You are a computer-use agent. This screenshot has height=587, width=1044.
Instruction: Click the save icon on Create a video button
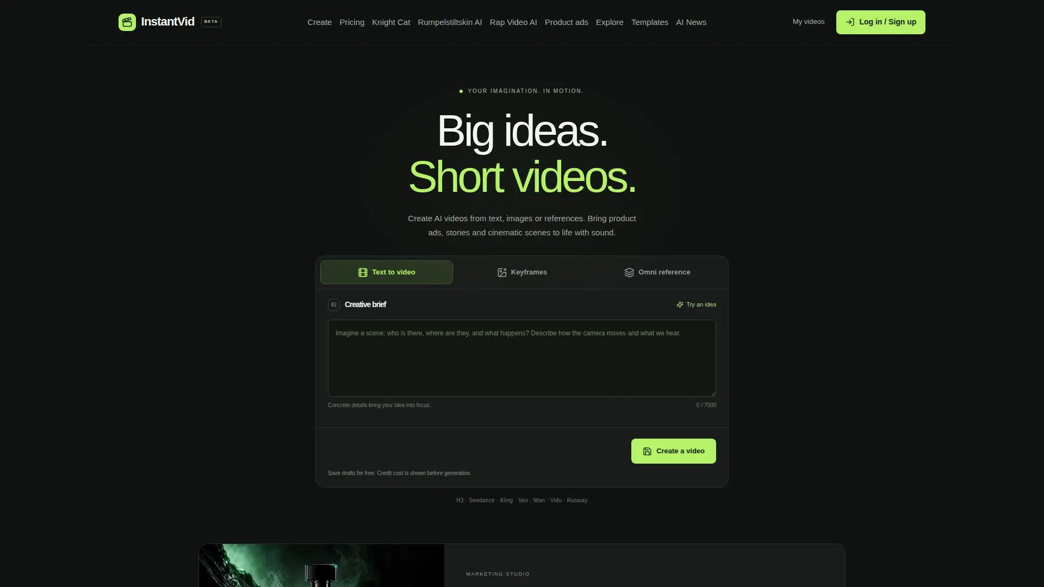pyautogui.click(x=647, y=452)
